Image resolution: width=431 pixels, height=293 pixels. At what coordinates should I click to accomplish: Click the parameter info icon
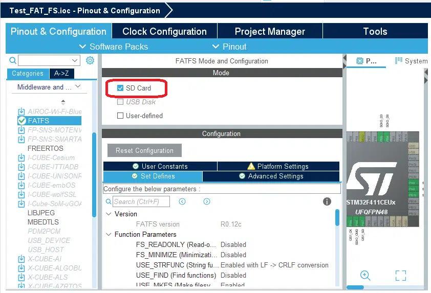(327, 201)
